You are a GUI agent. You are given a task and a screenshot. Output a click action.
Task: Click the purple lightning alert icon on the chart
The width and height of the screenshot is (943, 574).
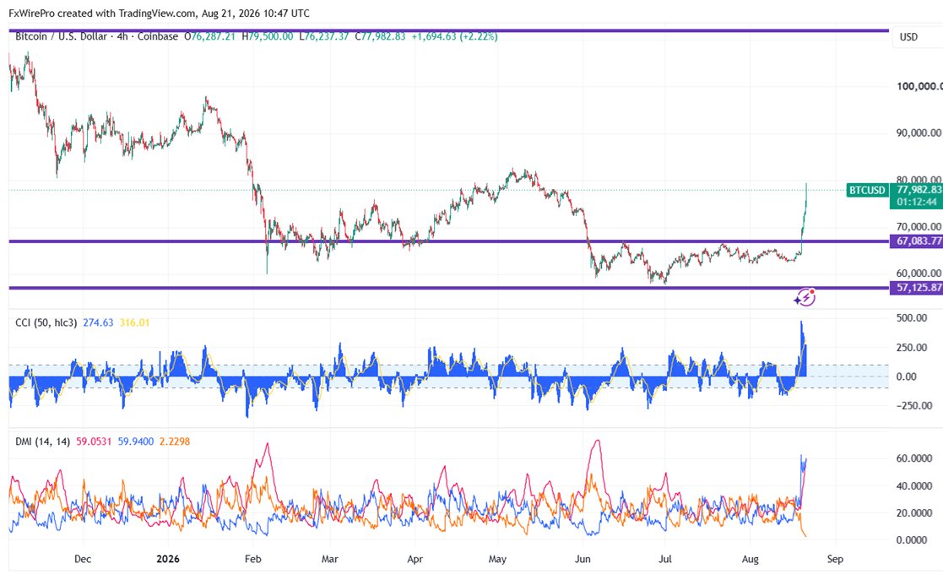(805, 297)
